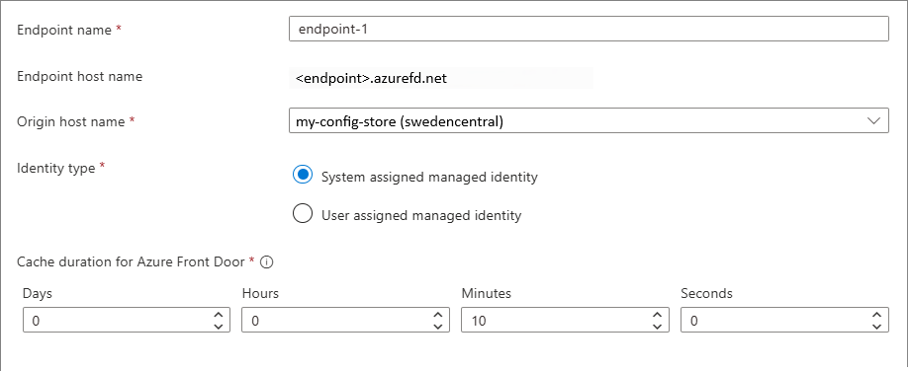This screenshot has height=371, width=908.
Task: Click the Endpoint name label
Action: [64, 30]
